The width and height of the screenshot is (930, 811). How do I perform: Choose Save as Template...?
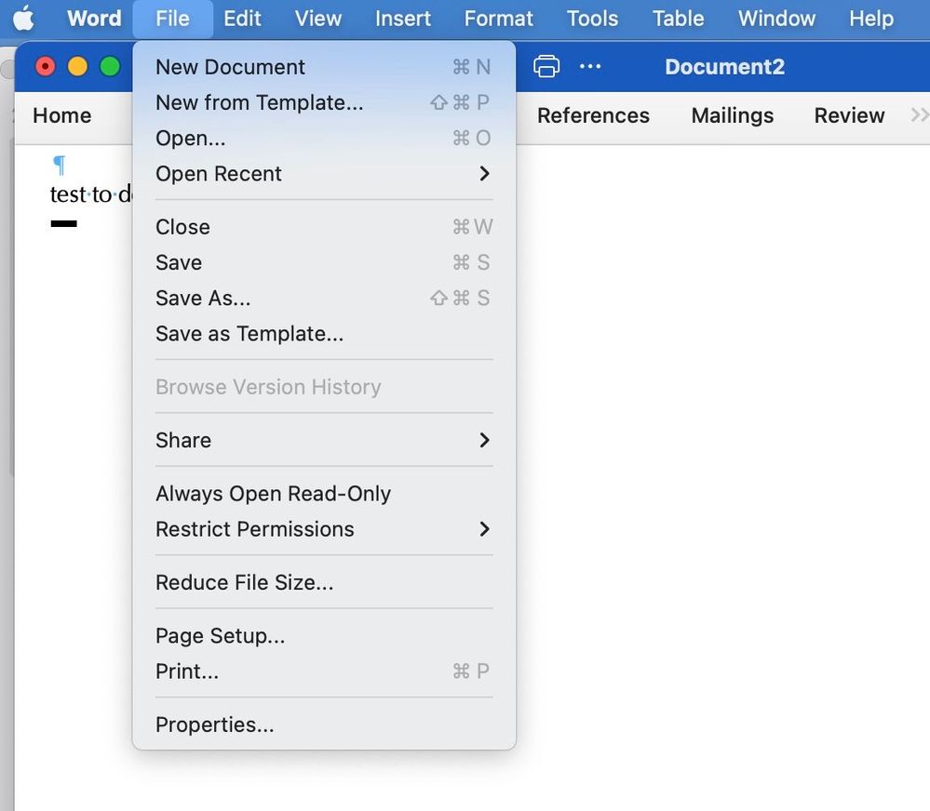324,334
